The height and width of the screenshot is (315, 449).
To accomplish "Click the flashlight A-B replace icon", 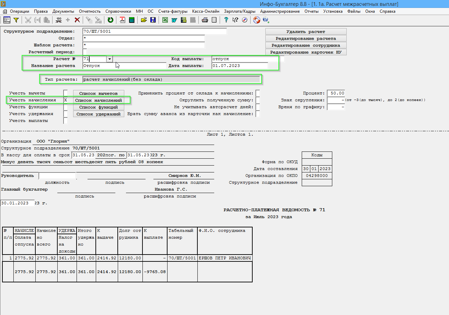I will tap(98, 20).
